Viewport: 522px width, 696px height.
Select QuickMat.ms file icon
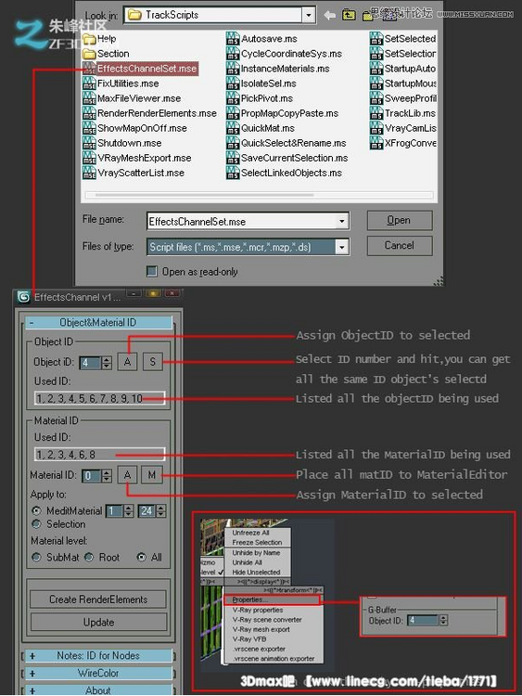tap(233, 128)
